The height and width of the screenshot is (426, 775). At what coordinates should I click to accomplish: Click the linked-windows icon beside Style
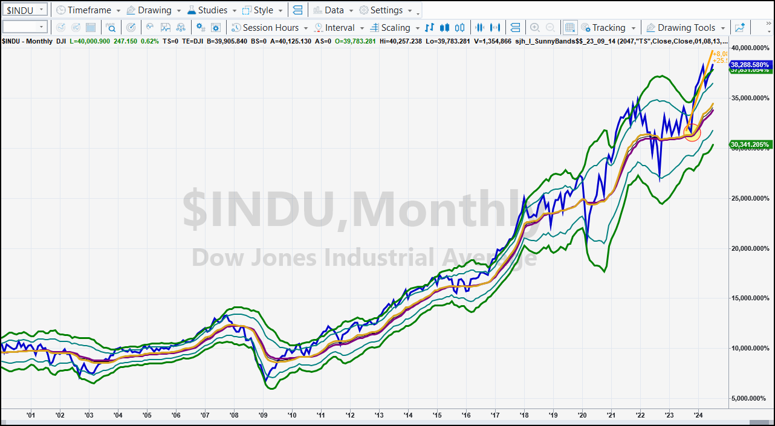click(x=297, y=10)
